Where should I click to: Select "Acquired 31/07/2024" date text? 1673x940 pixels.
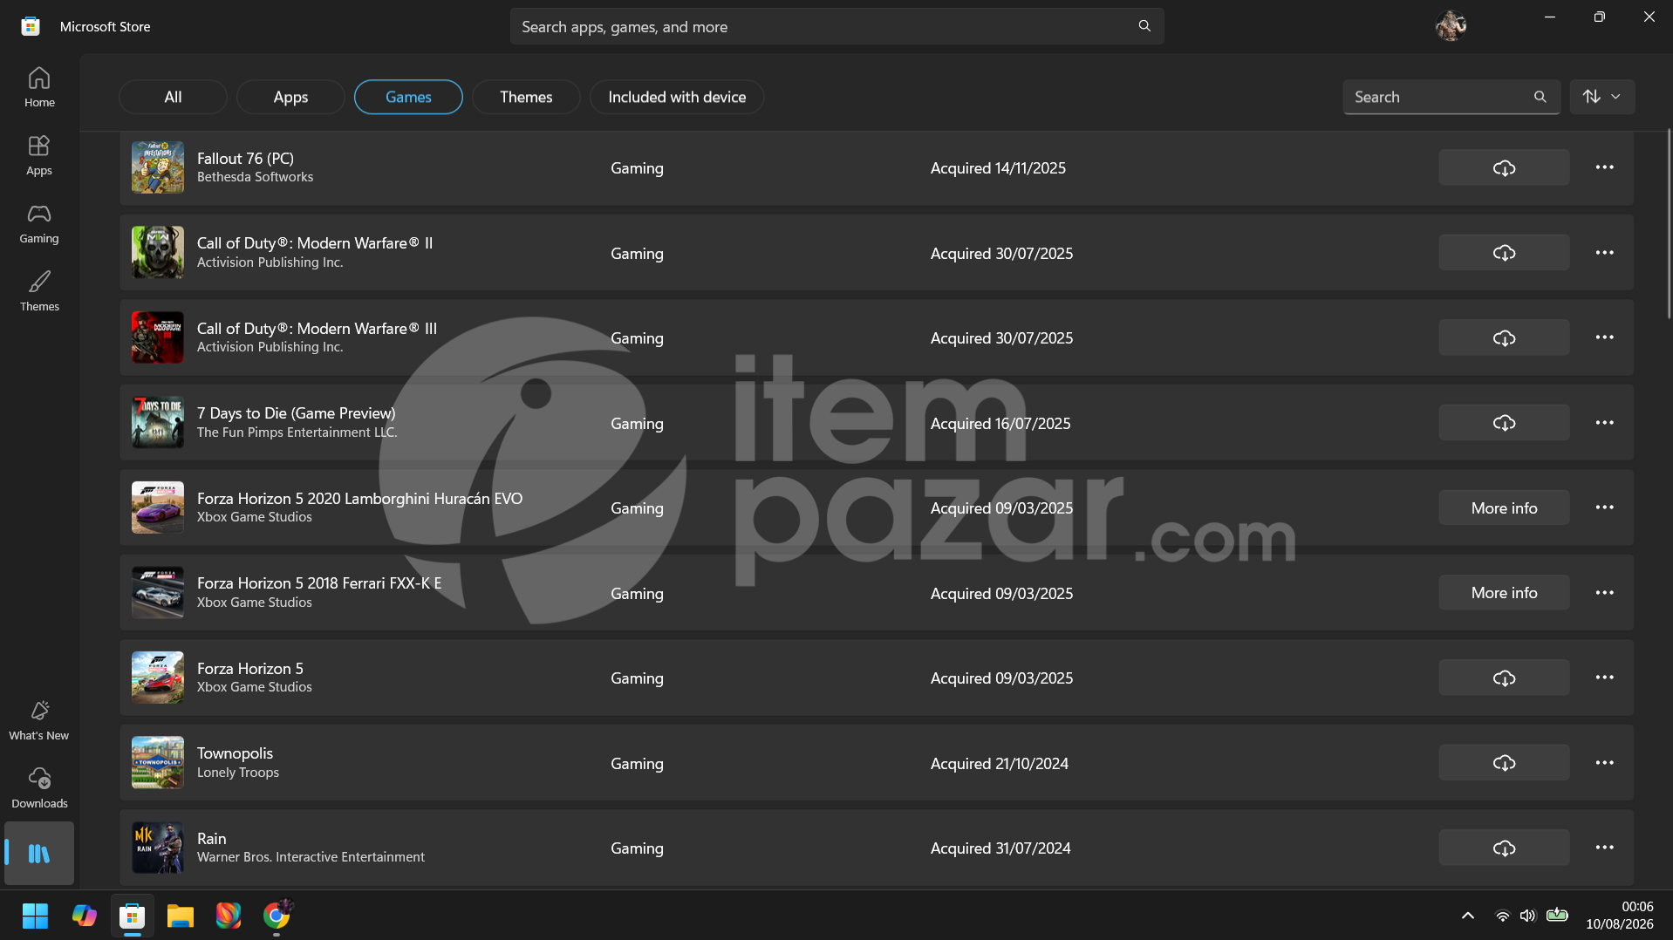click(1000, 848)
